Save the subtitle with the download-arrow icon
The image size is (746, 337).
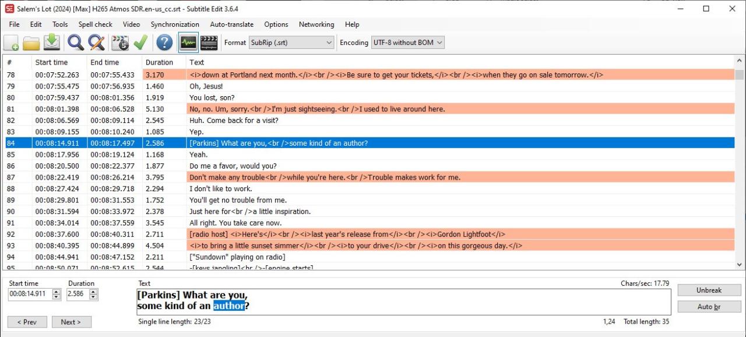click(52, 43)
